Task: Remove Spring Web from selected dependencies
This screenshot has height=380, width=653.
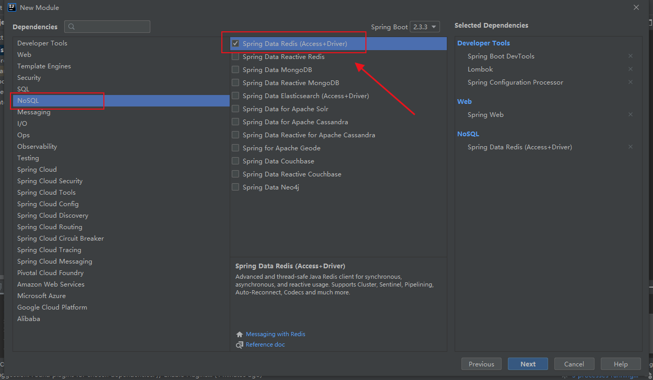Action: pyautogui.click(x=631, y=114)
